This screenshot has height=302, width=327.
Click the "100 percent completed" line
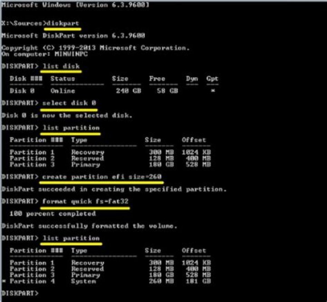click(53, 214)
